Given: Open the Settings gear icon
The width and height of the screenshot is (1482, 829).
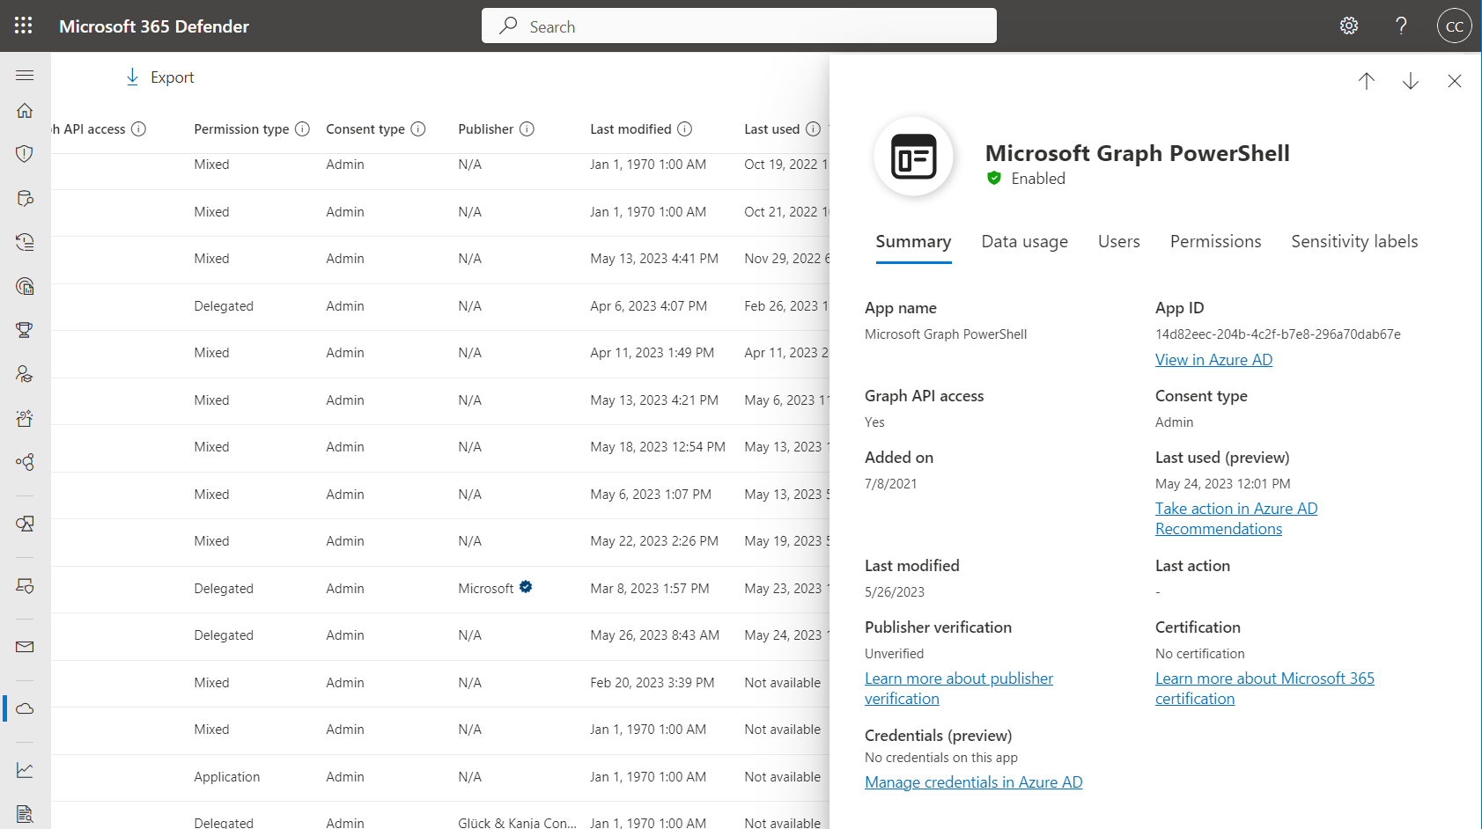Looking at the screenshot, I should pos(1349,26).
